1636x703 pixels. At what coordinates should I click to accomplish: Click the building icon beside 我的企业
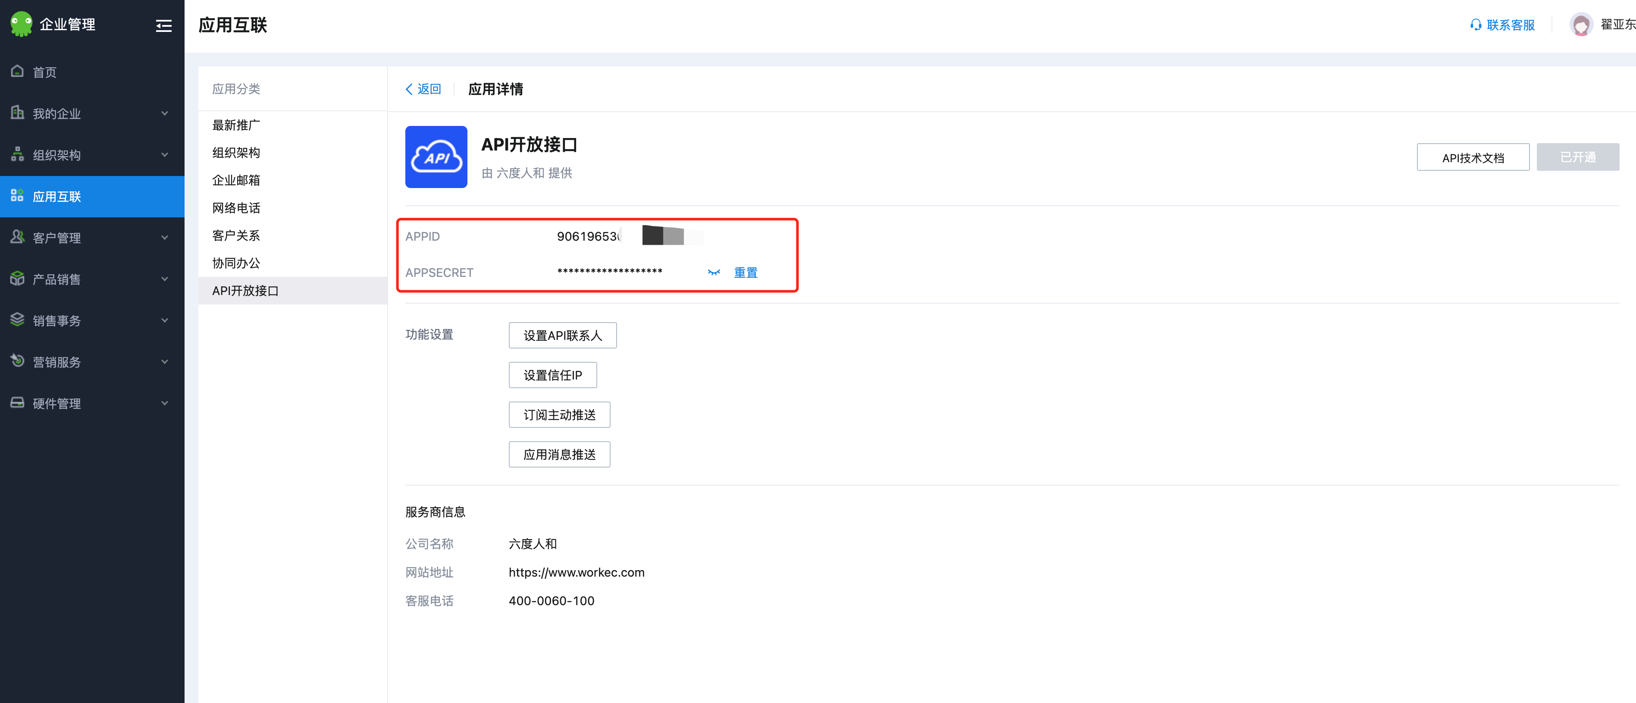coord(17,113)
